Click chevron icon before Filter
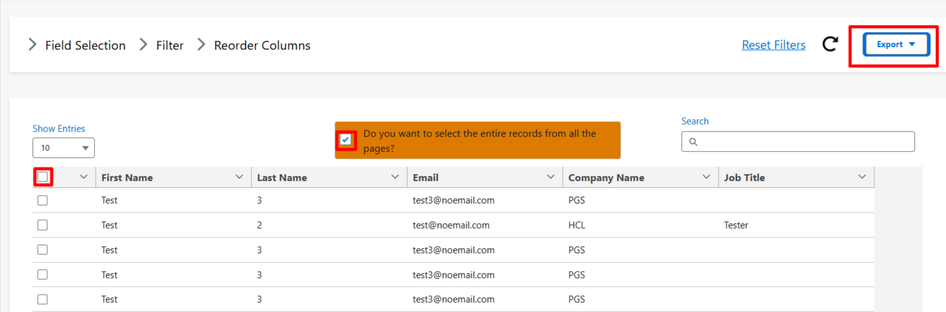 pos(143,45)
